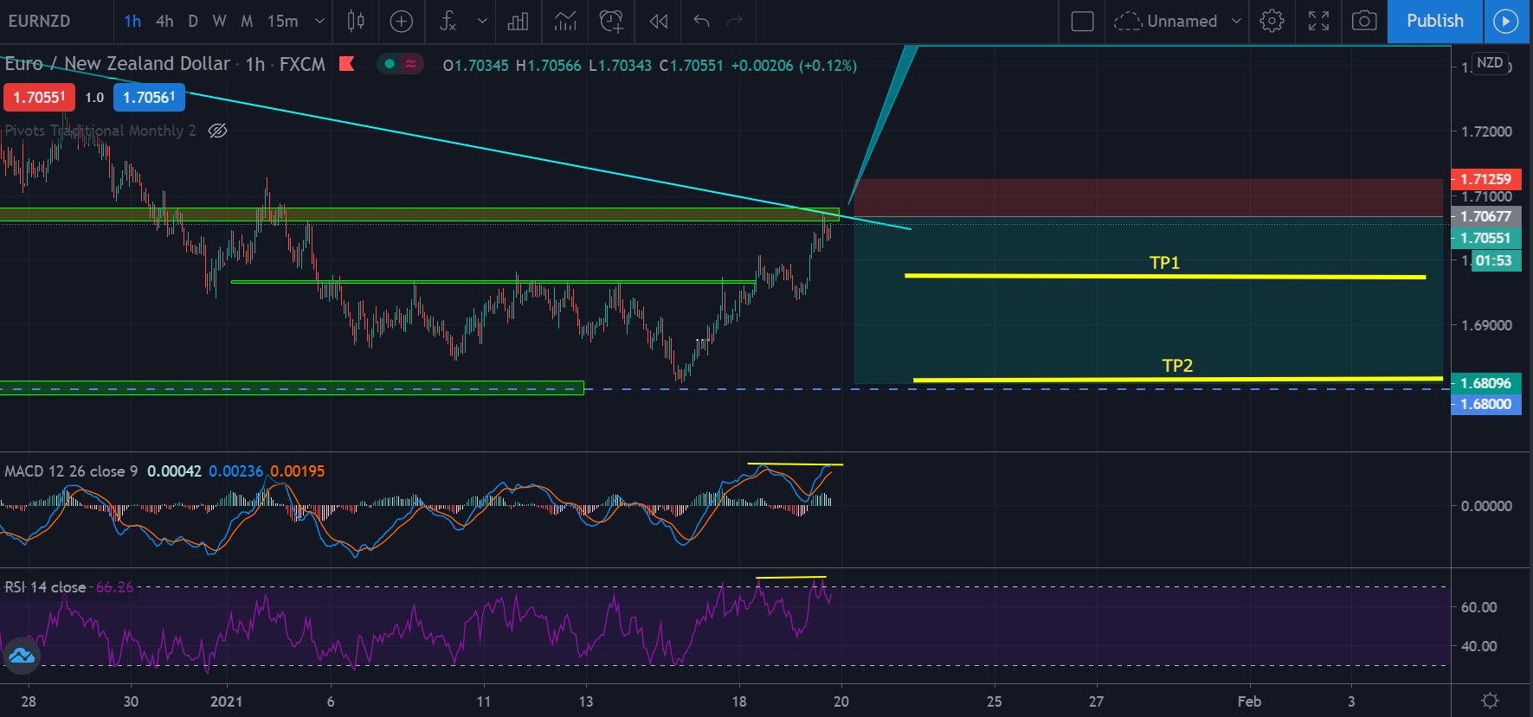
Task: Switch to the monthly M timeframe
Action: (x=247, y=21)
